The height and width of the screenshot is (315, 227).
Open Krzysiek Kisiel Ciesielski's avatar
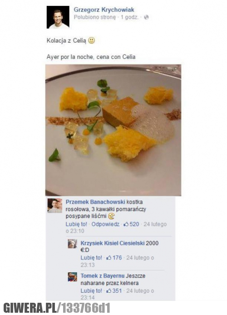[72, 244]
